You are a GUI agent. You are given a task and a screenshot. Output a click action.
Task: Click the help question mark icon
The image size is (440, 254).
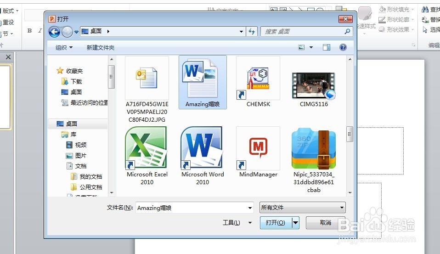[x=343, y=47]
